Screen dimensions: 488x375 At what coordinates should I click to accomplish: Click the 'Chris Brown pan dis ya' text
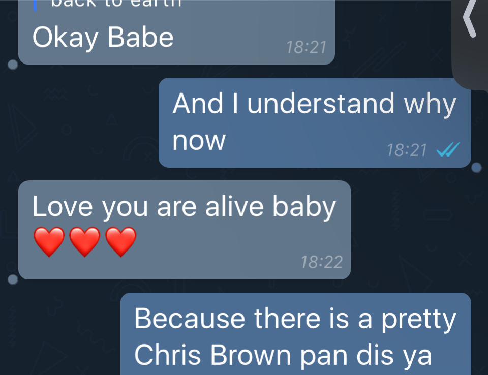coord(283,355)
